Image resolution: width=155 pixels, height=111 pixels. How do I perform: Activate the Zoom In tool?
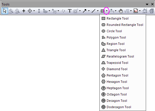(11, 11)
